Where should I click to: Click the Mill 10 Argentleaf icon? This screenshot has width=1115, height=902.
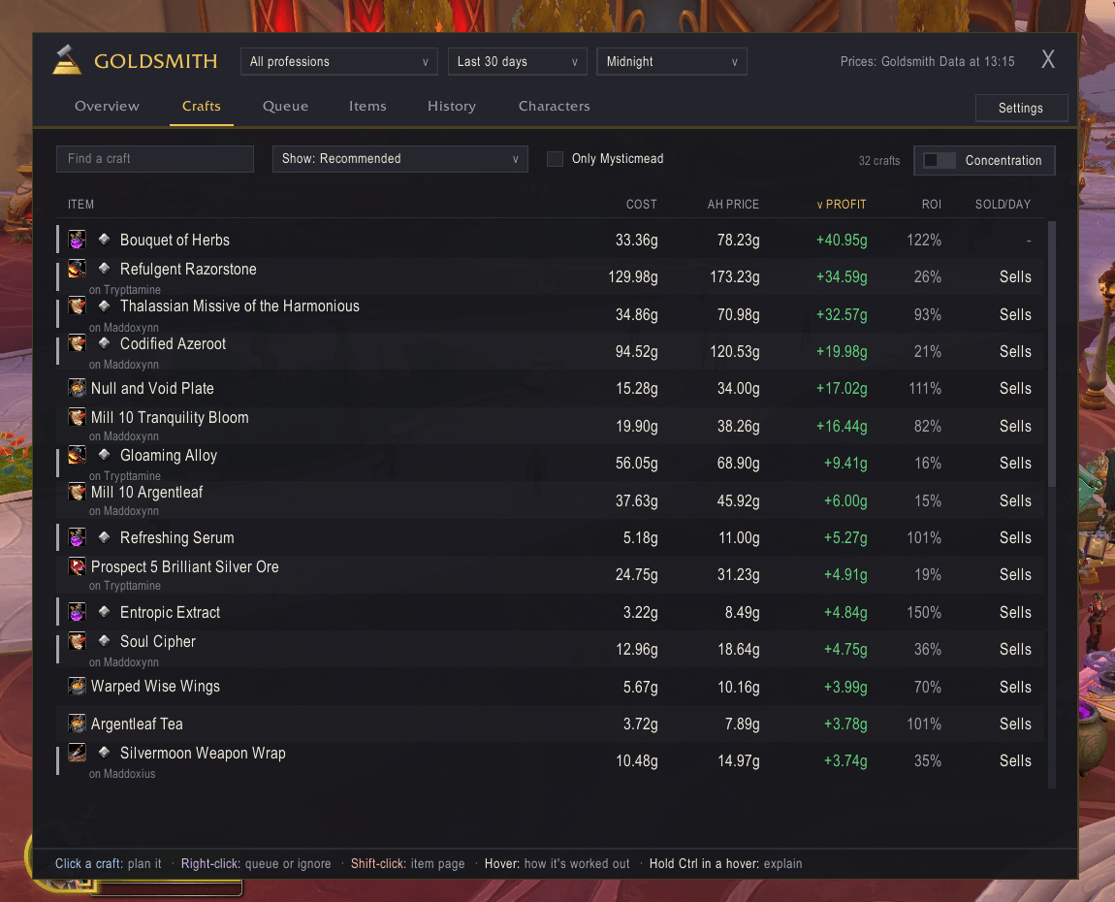coord(77,493)
